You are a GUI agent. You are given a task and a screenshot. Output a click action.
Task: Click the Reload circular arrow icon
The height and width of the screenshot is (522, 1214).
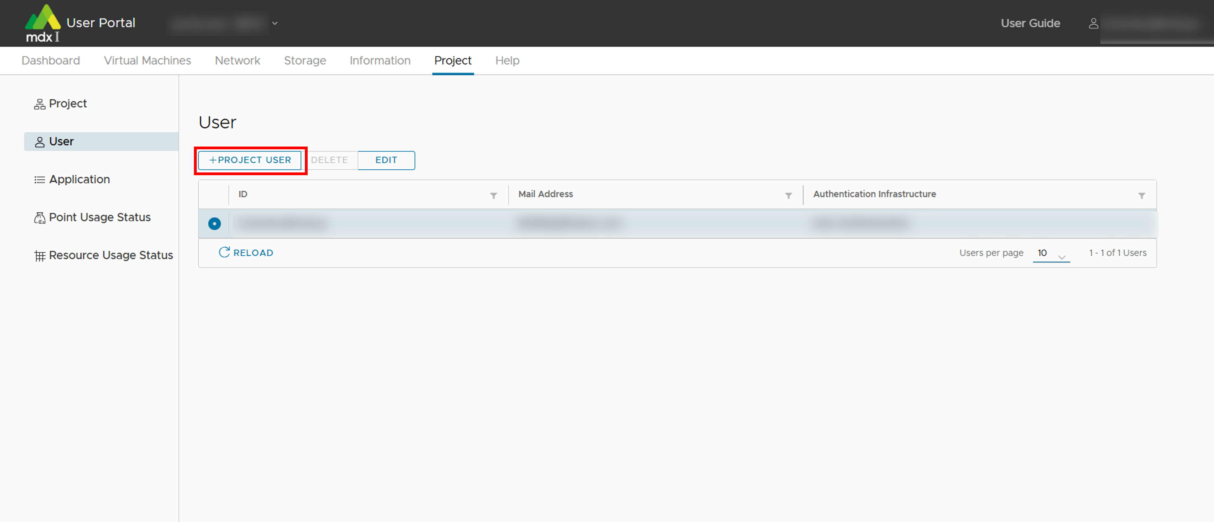point(224,252)
